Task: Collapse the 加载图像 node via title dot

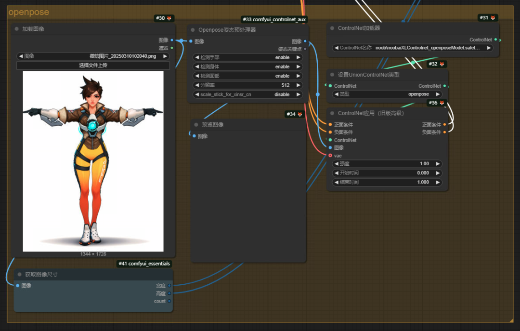Action: click(x=16, y=29)
